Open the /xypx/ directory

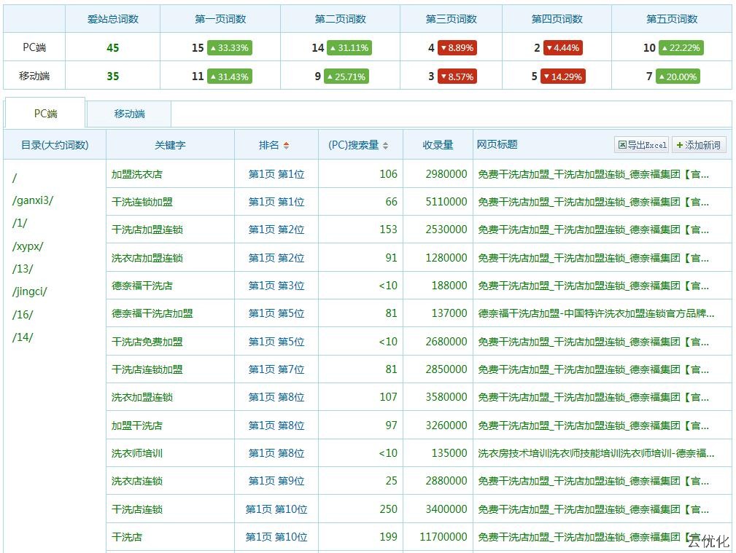click(28, 246)
